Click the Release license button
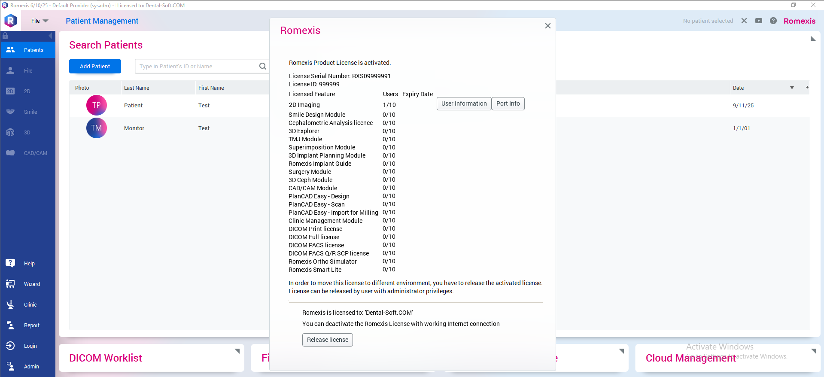 [x=327, y=340]
